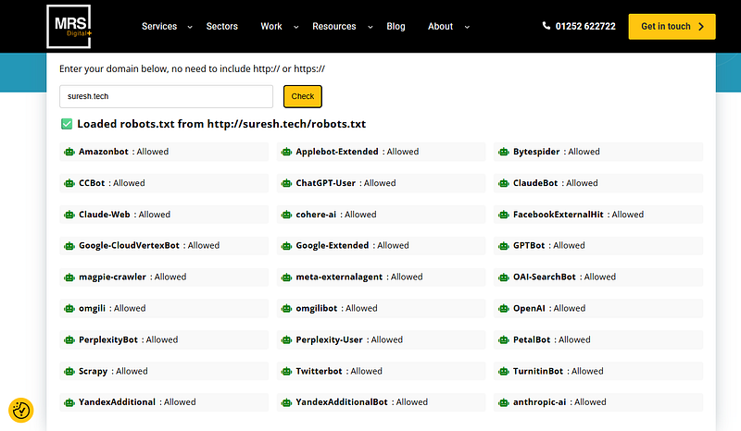Click the robot icon next to OpenAI
This screenshot has width=741, height=431.
click(504, 309)
